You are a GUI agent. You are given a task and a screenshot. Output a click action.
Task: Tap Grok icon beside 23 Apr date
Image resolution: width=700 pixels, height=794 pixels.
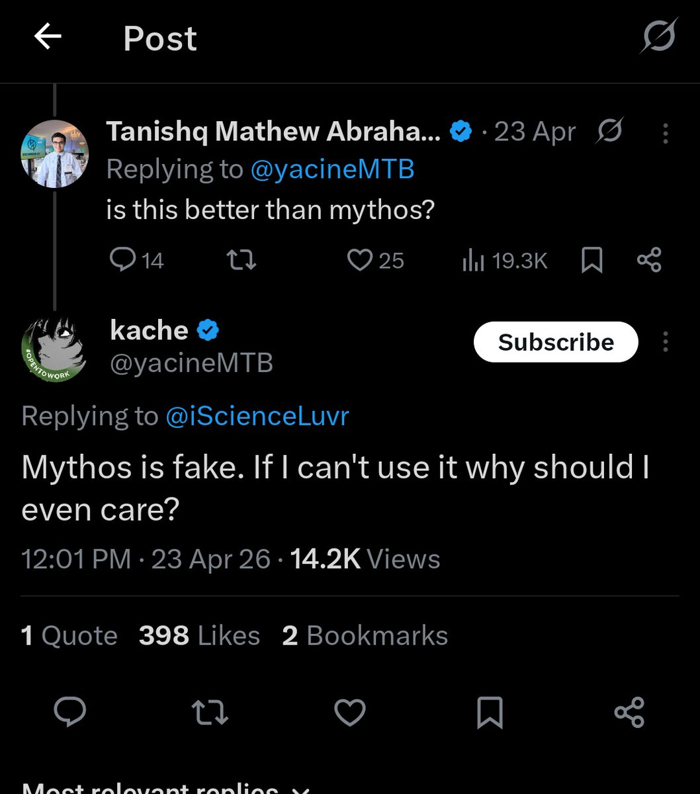click(609, 132)
